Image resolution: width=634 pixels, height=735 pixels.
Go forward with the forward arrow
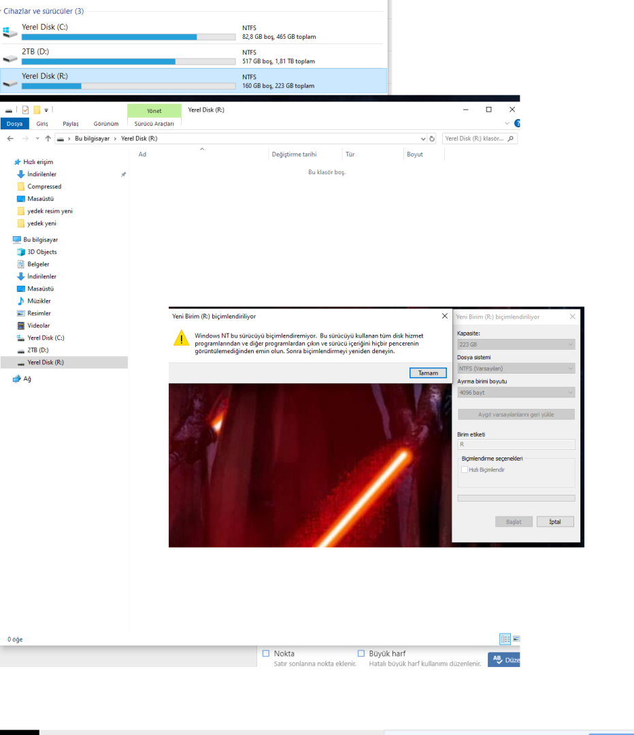click(25, 138)
